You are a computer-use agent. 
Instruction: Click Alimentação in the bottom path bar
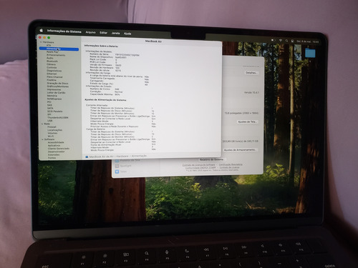(x=139, y=156)
